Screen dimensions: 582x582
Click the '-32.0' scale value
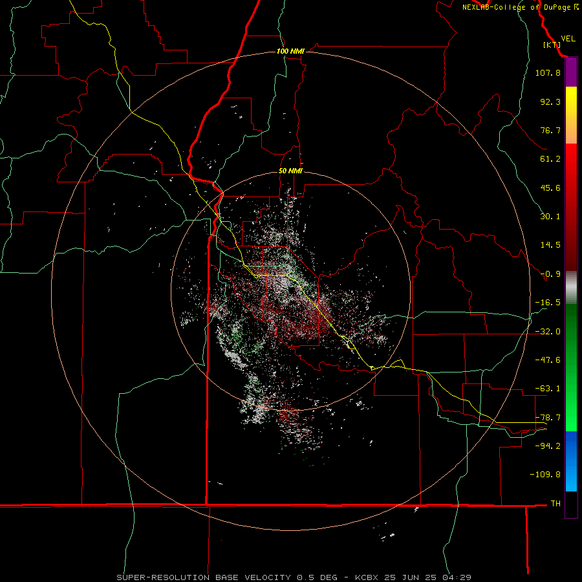coord(548,332)
